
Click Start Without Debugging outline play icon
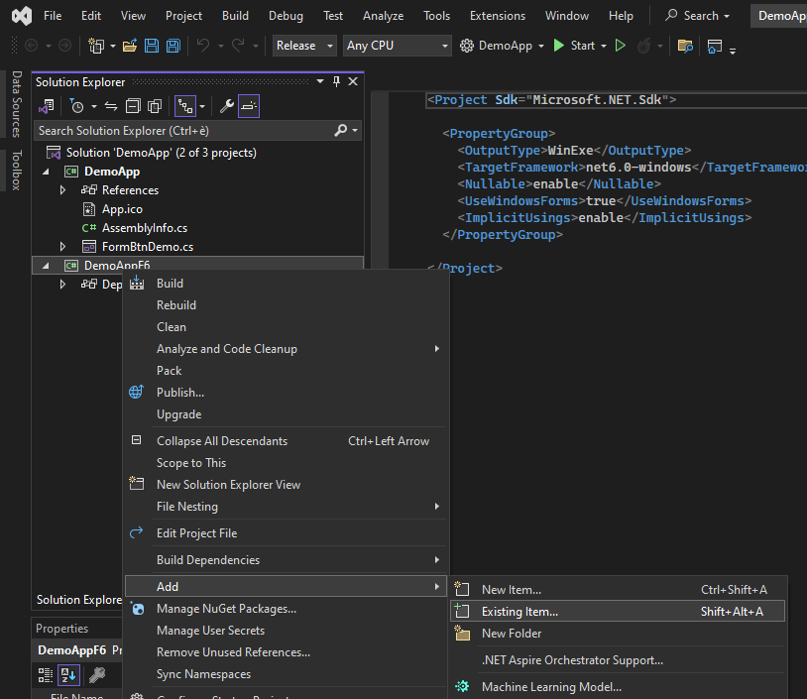click(621, 46)
